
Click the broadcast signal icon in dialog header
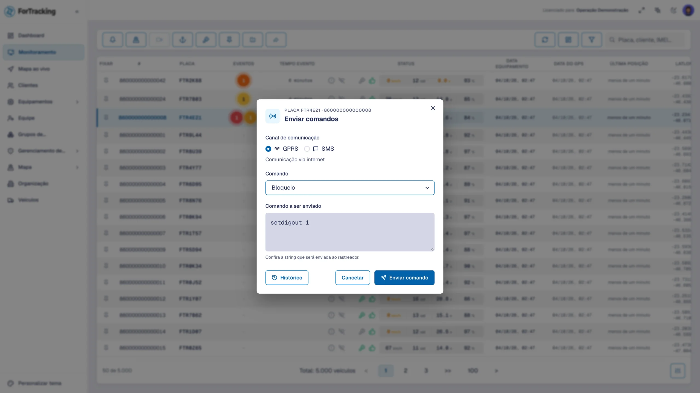273,116
